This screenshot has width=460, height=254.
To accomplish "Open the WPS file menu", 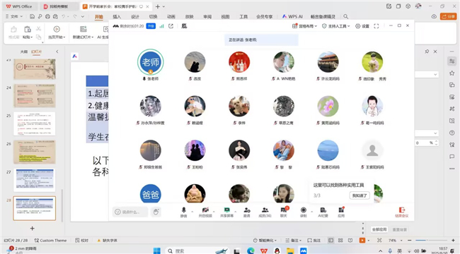I will pyautogui.click(x=14, y=16).
